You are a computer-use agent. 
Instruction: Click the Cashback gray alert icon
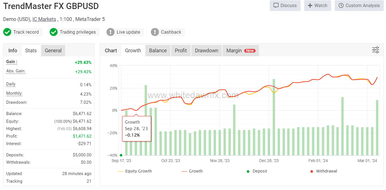click(155, 32)
